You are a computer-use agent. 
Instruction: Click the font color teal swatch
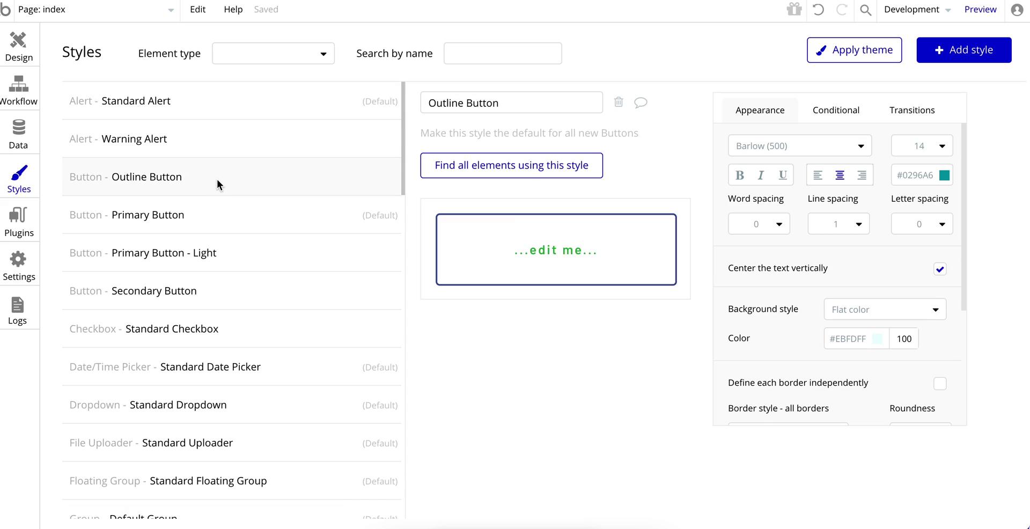point(944,175)
